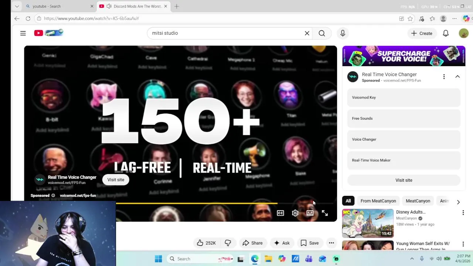Screen dimensions: 473x266
Task: Open the Real Time Voice Changer ad options menu
Action: pyautogui.click(x=444, y=76)
